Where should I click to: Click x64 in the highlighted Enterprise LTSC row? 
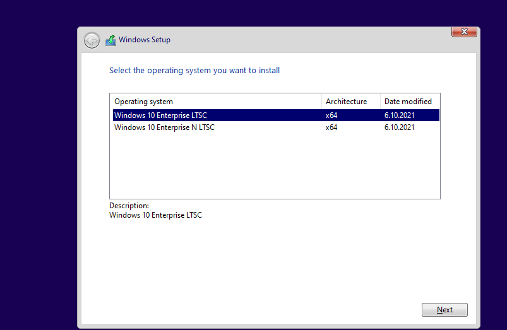click(331, 115)
